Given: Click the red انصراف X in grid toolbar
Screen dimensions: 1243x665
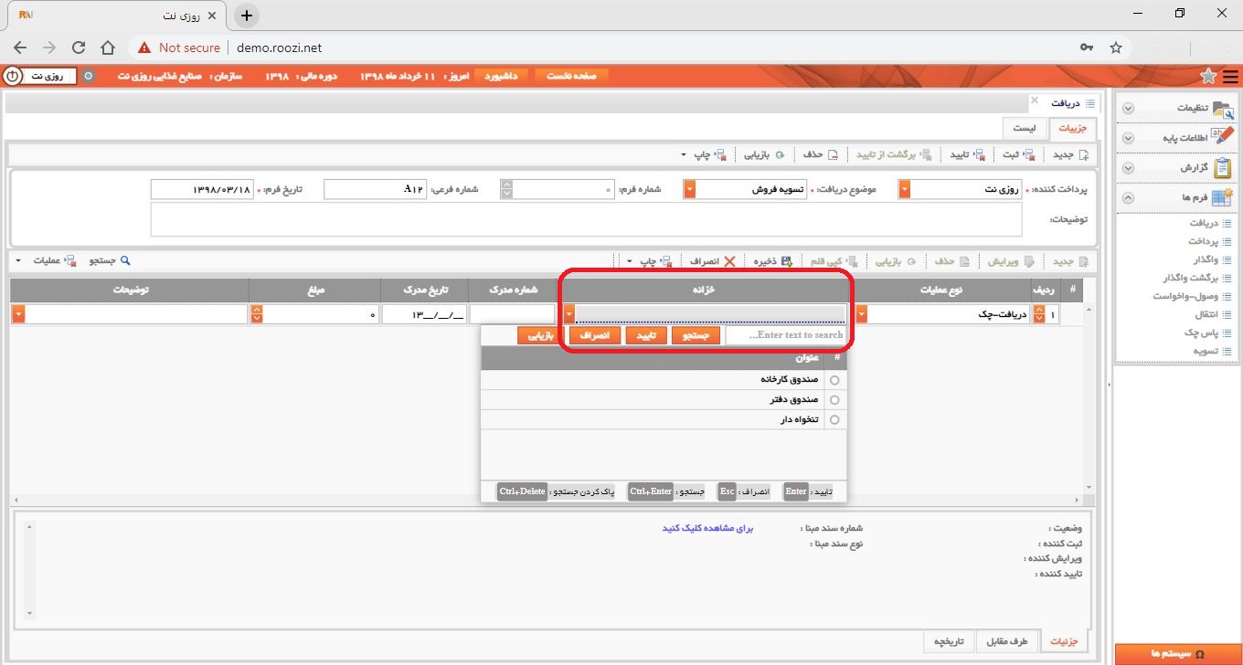Looking at the screenshot, I should click(x=728, y=261).
